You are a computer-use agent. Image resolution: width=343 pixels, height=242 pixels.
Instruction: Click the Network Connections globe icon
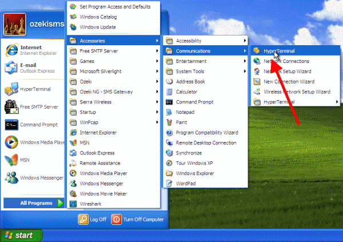click(257, 61)
